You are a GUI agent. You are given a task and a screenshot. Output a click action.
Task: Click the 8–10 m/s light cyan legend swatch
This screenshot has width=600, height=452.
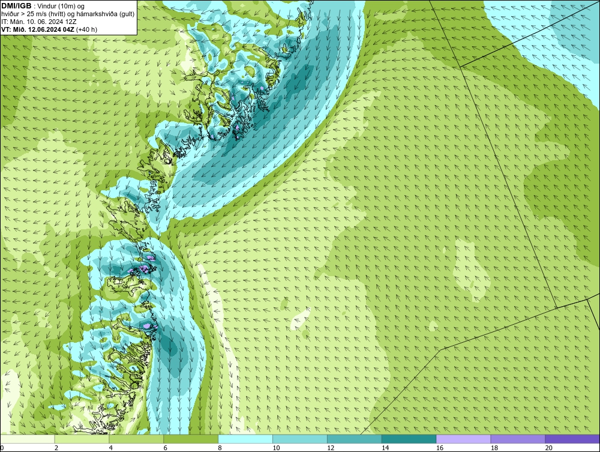point(245,439)
